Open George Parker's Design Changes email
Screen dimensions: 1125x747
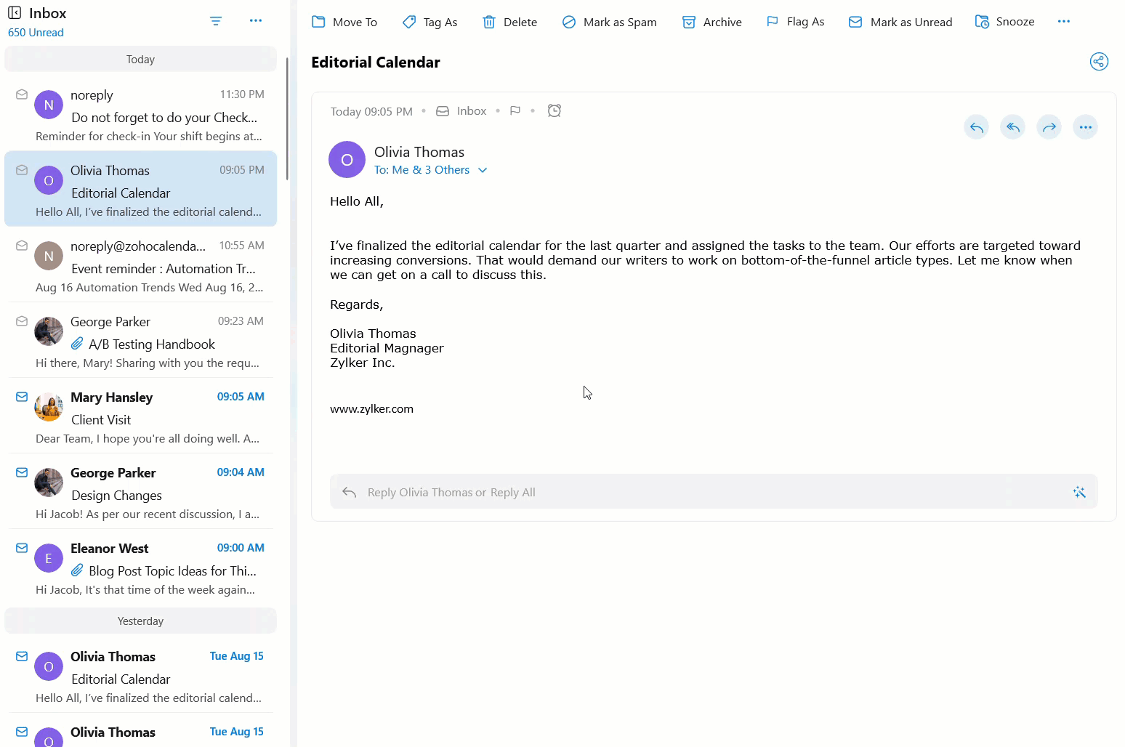point(141,491)
